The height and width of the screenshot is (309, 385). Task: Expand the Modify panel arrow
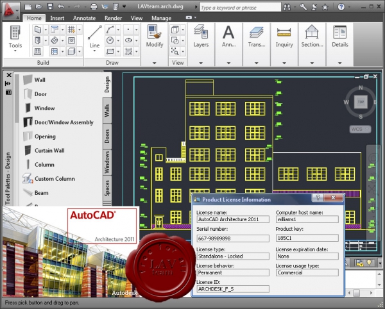tap(155, 63)
